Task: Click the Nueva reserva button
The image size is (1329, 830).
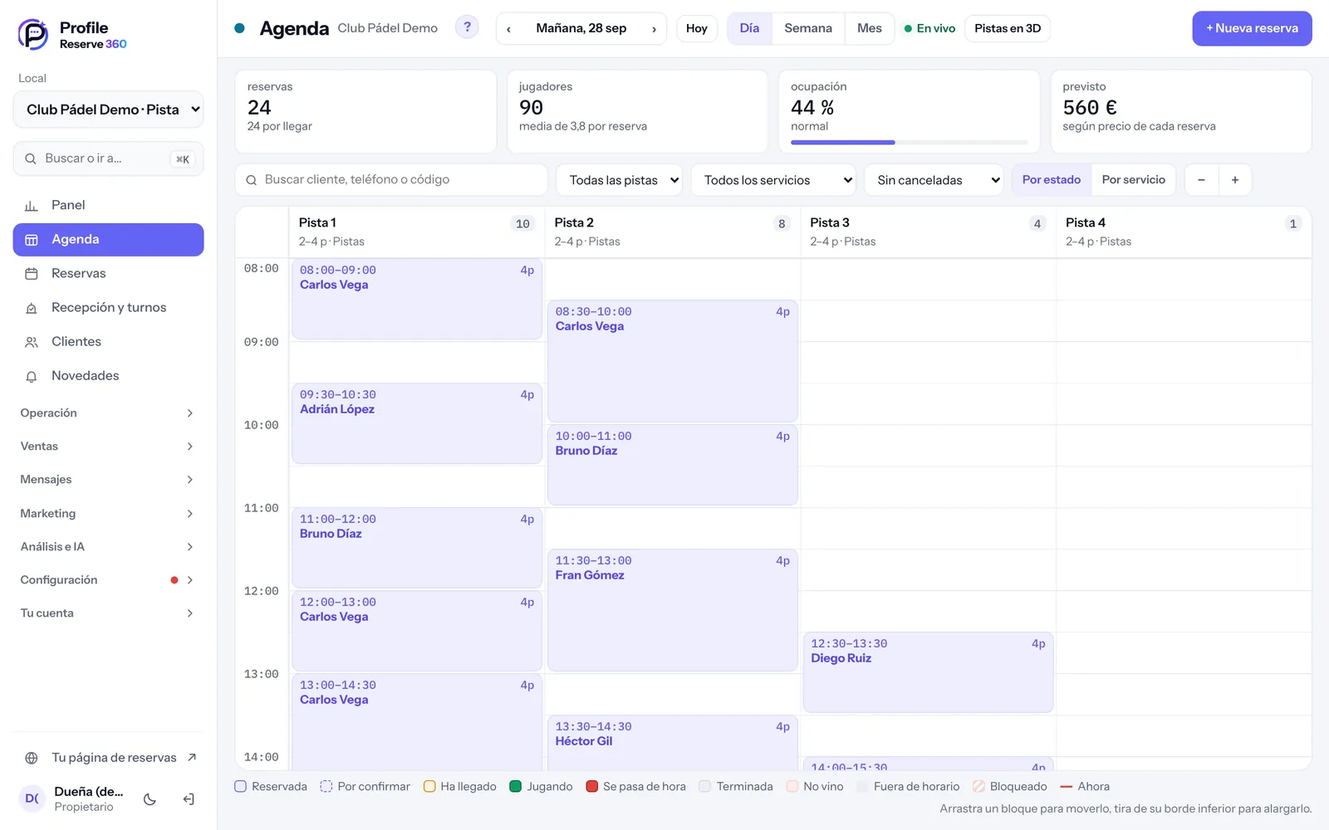Action: 1252,28
